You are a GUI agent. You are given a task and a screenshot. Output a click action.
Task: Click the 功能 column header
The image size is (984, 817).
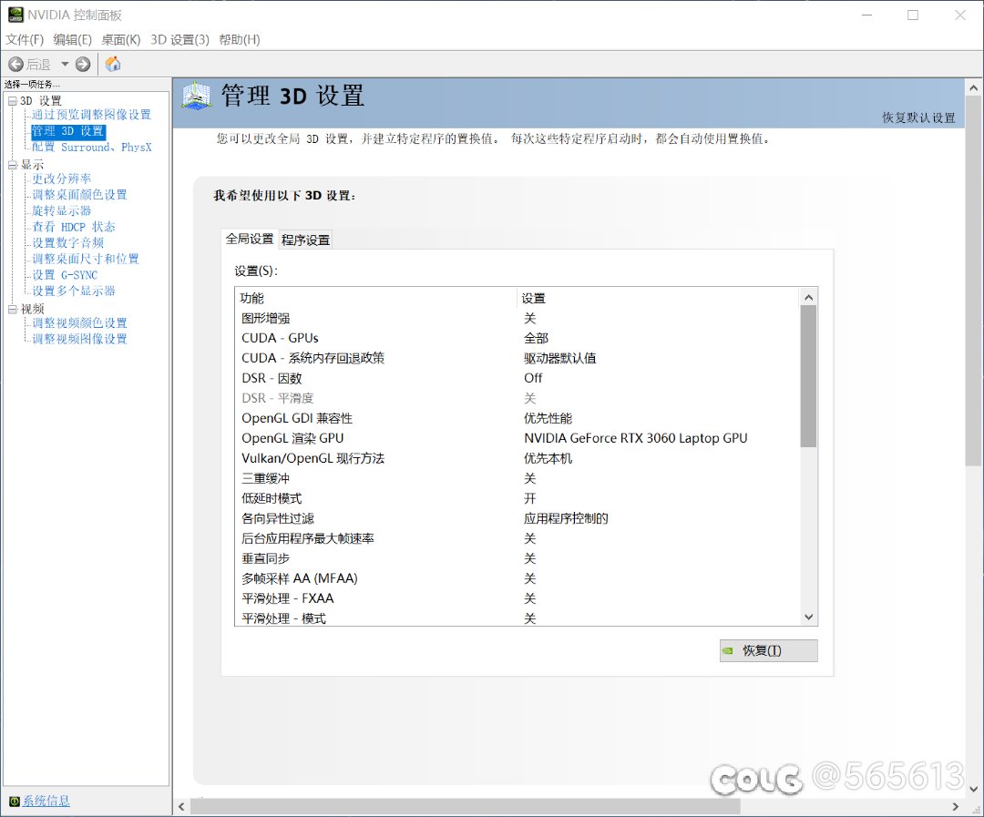click(x=376, y=298)
